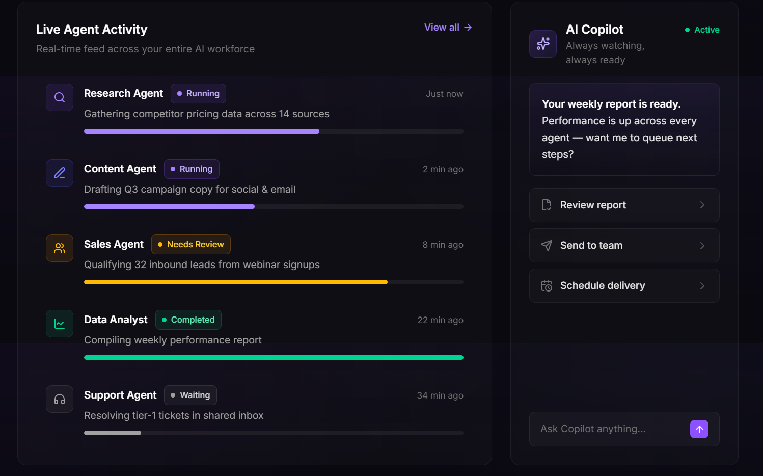Select the Content Agent title
The image size is (763, 476).
(x=120, y=169)
